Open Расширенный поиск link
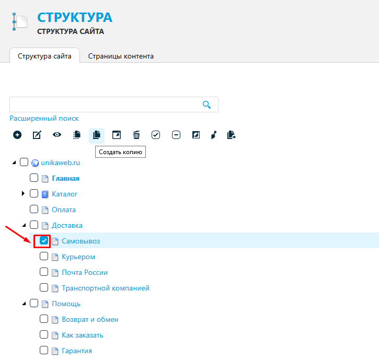The width and height of the screenshot is (379, 360). click(x=44, y=119)
